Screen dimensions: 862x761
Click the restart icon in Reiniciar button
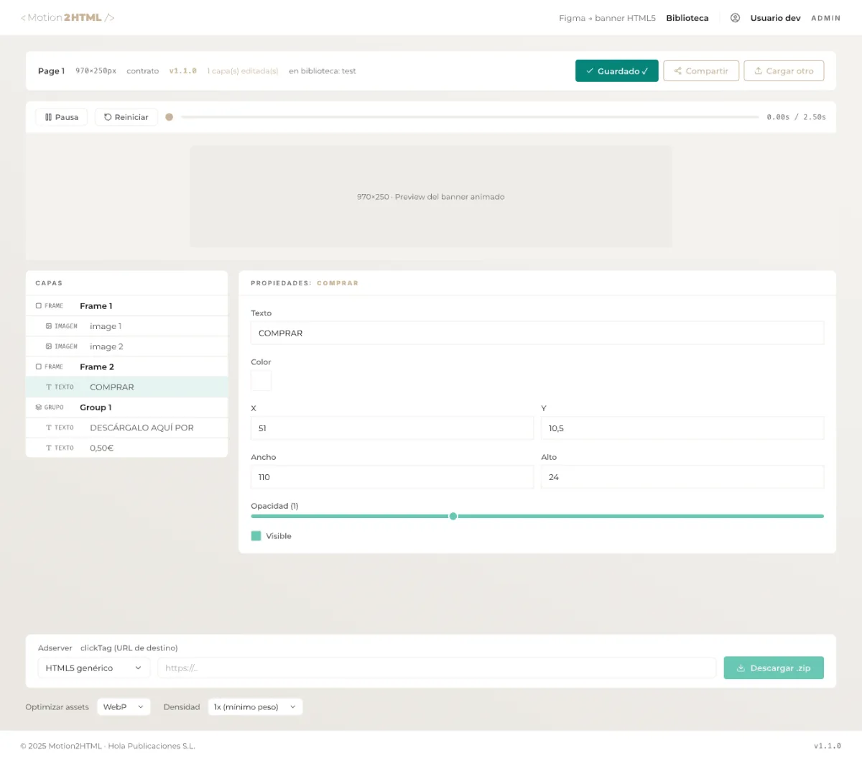tap(108, 117)
